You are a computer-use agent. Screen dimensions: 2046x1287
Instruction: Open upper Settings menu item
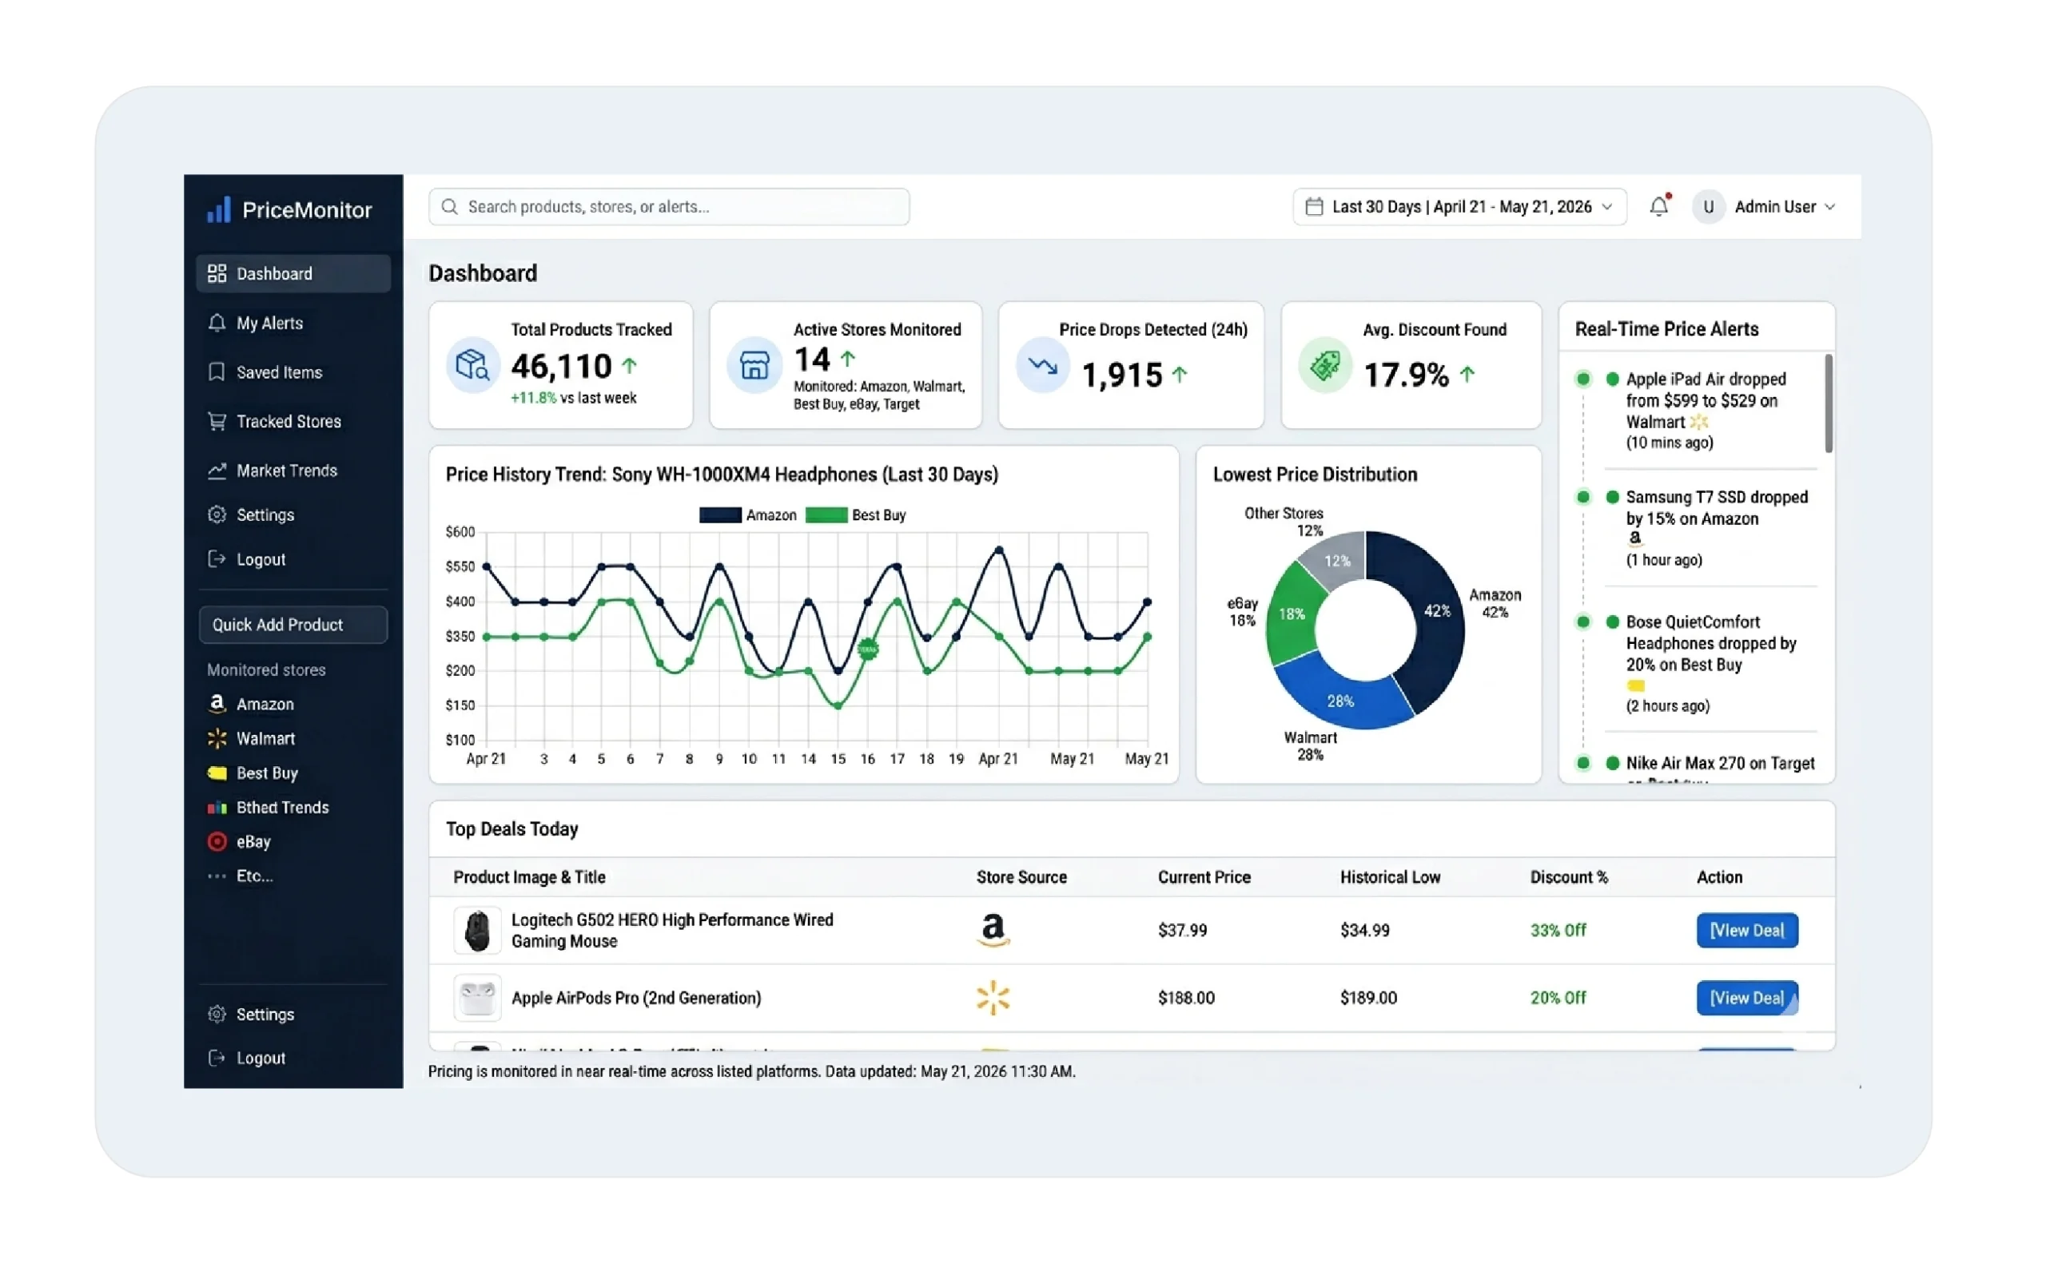(x=293, y=514)
